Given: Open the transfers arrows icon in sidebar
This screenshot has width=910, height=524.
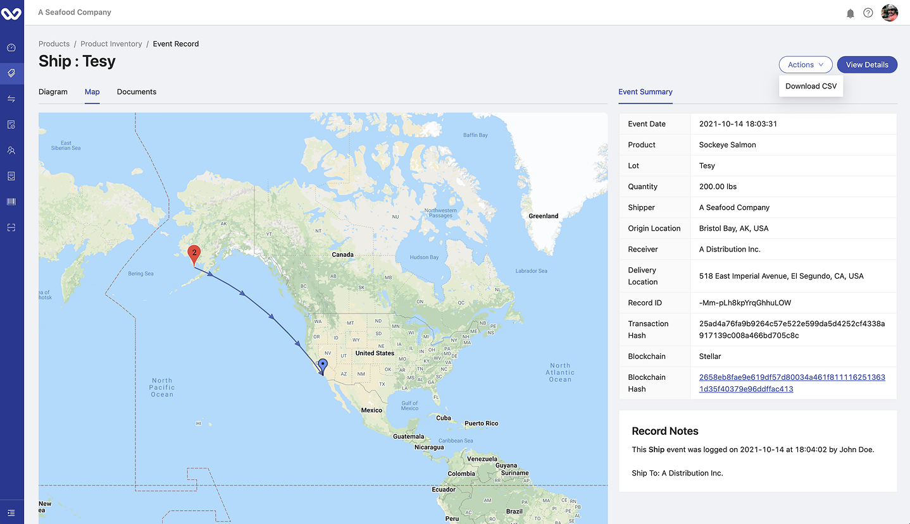Looking at the screenshot, I should (x=11, y=99).
